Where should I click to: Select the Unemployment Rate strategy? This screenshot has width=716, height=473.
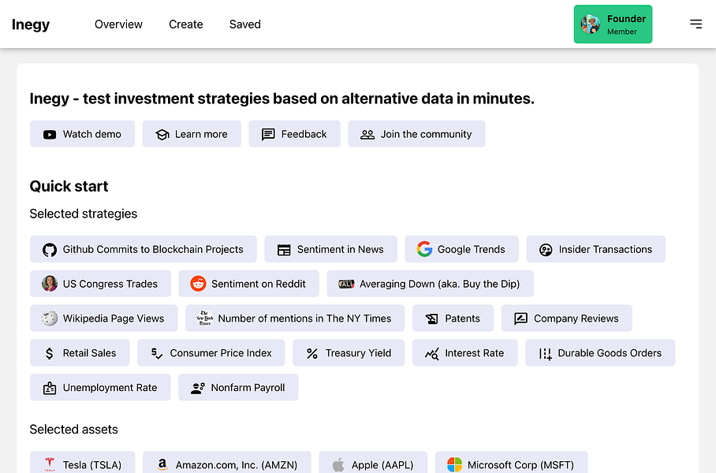coord(100,388)
